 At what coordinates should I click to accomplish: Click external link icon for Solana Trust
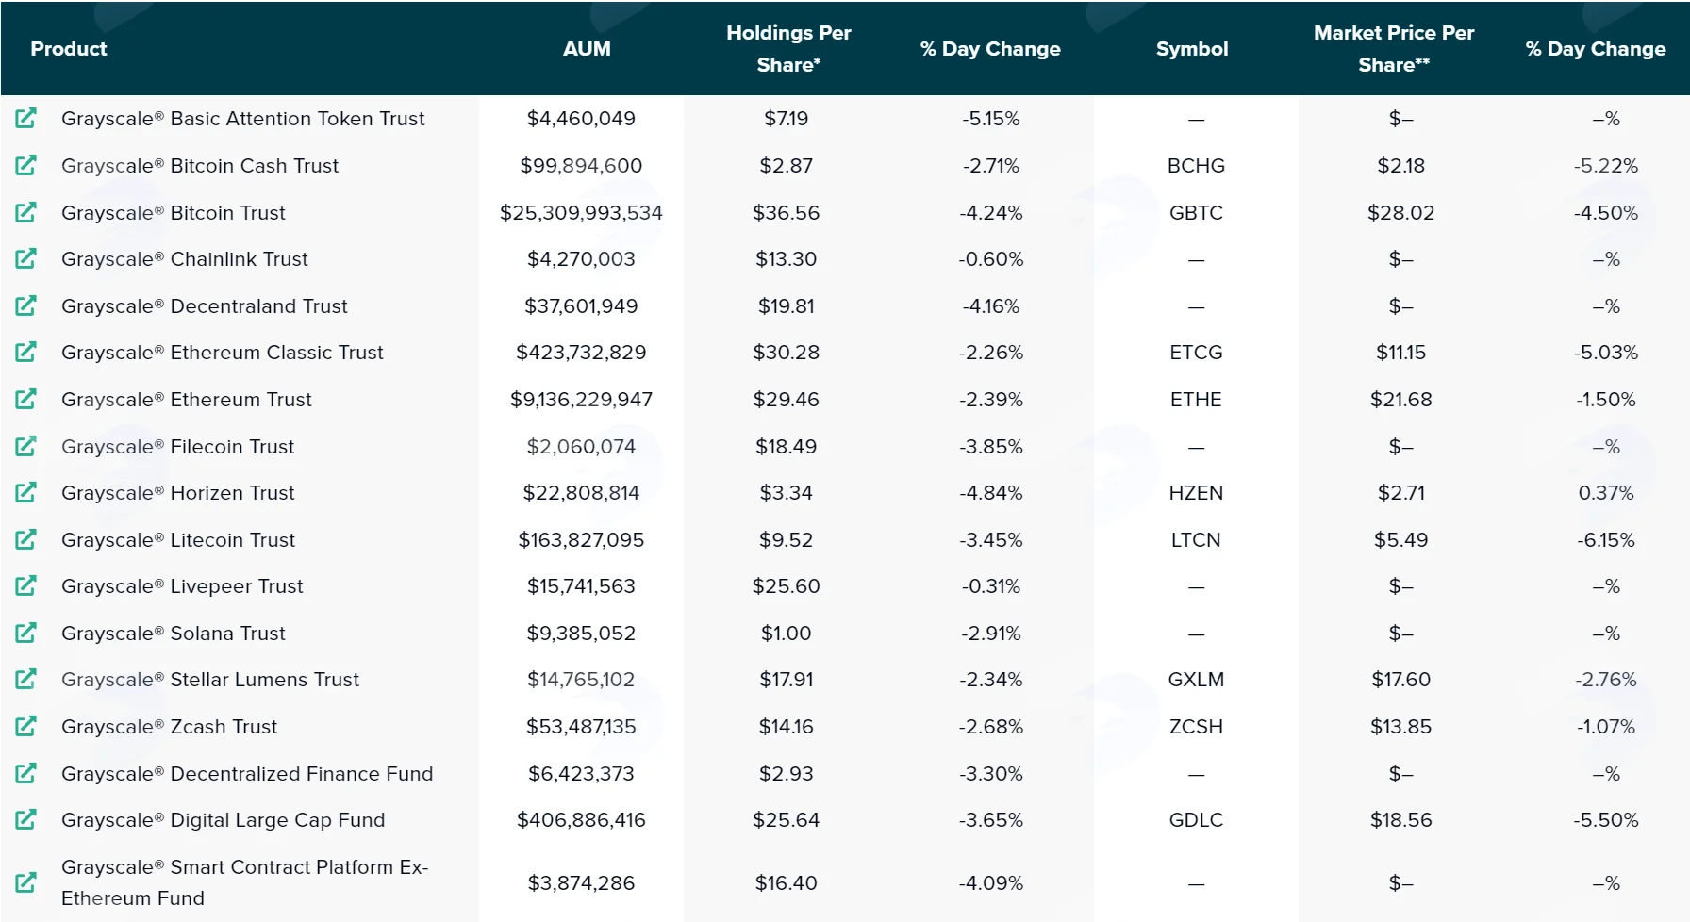26,633
